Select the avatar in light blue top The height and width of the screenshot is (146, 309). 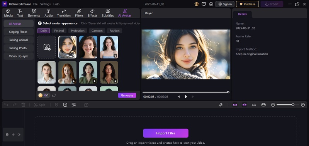click(109, 47)
